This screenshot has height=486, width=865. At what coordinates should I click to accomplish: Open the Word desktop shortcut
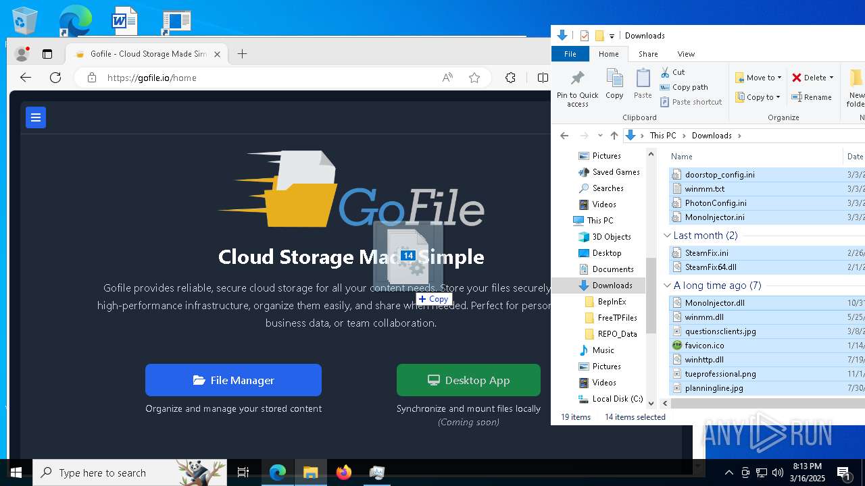point(125,21)
